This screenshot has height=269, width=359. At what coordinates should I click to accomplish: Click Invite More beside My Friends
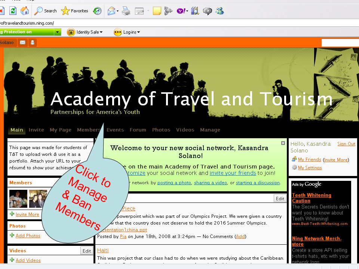(x=336, y=160)
